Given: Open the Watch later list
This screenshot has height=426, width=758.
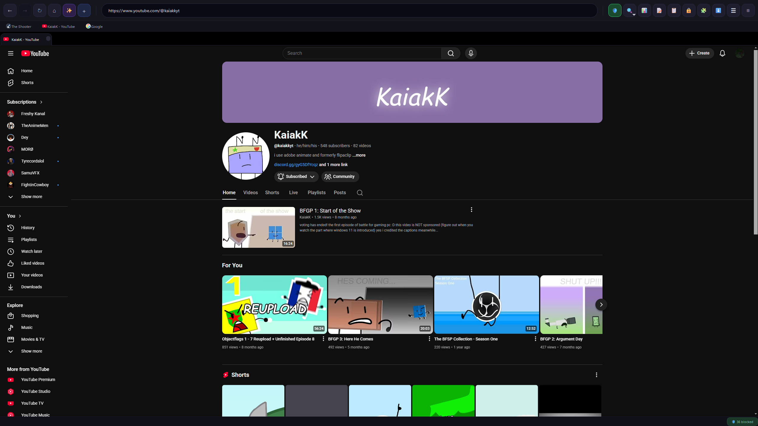Looking at the screenshot, I should (x=32, y=251).
